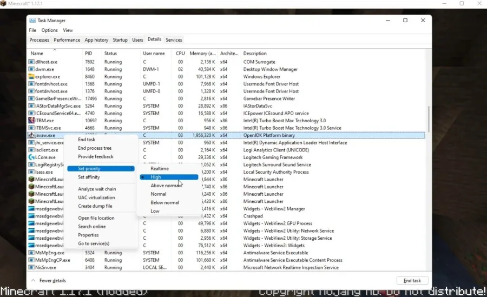
Task: Click the Task Manager title bar icon
Action: [32, 21]
